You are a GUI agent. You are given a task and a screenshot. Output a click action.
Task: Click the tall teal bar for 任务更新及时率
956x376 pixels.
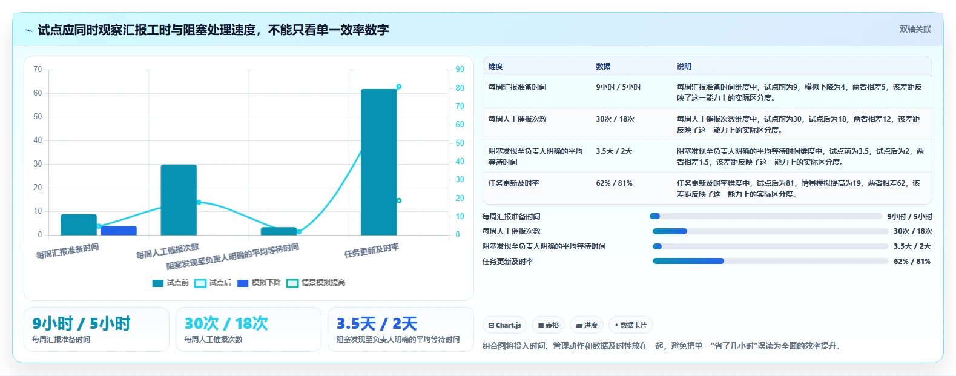point(379,162)
